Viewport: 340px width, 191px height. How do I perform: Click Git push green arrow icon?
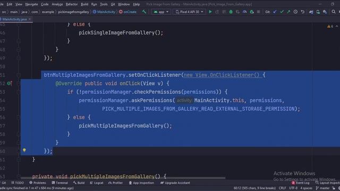pyautogui.click(x=288, y=12)
